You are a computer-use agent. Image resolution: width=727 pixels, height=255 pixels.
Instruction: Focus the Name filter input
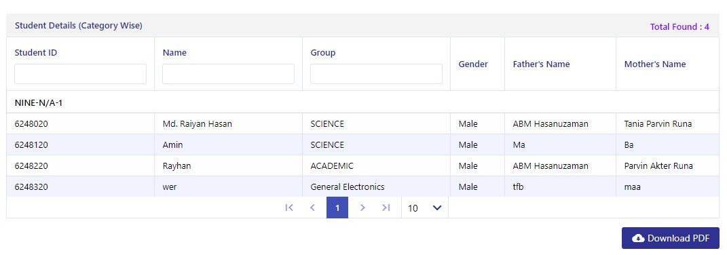click(228, 74)
